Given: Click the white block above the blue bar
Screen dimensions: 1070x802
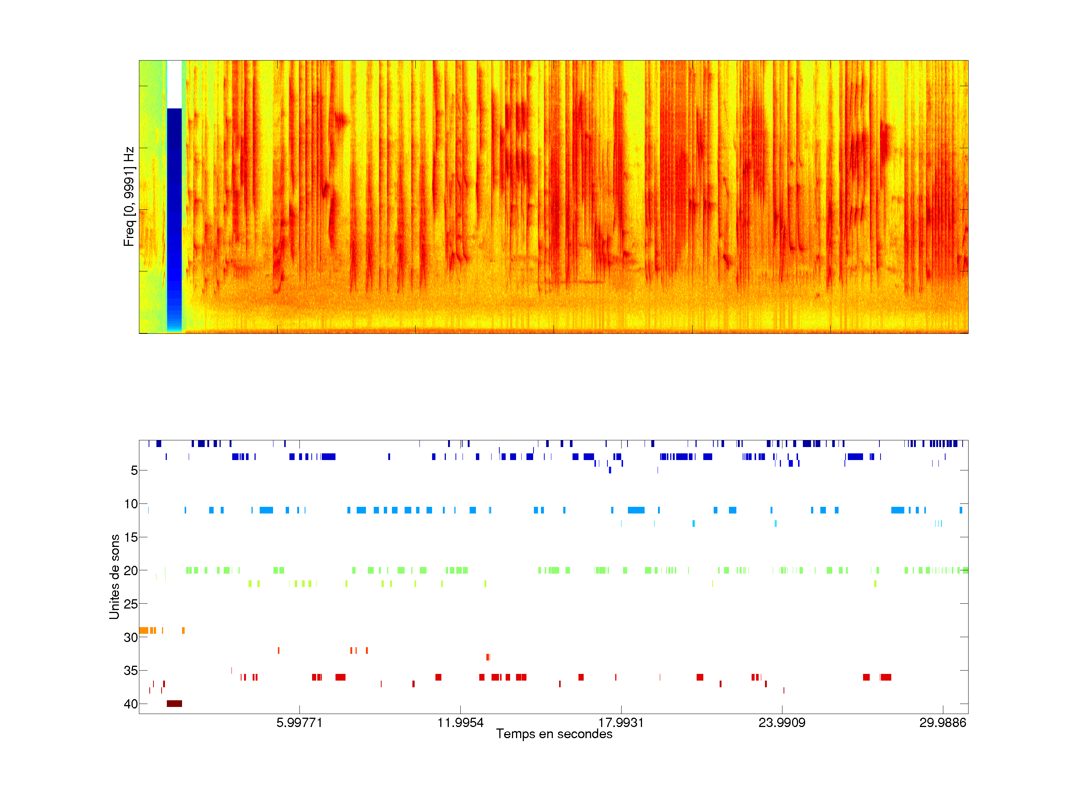Looking at the screenshot, I should pyautogui.click(x=174, y=84).
